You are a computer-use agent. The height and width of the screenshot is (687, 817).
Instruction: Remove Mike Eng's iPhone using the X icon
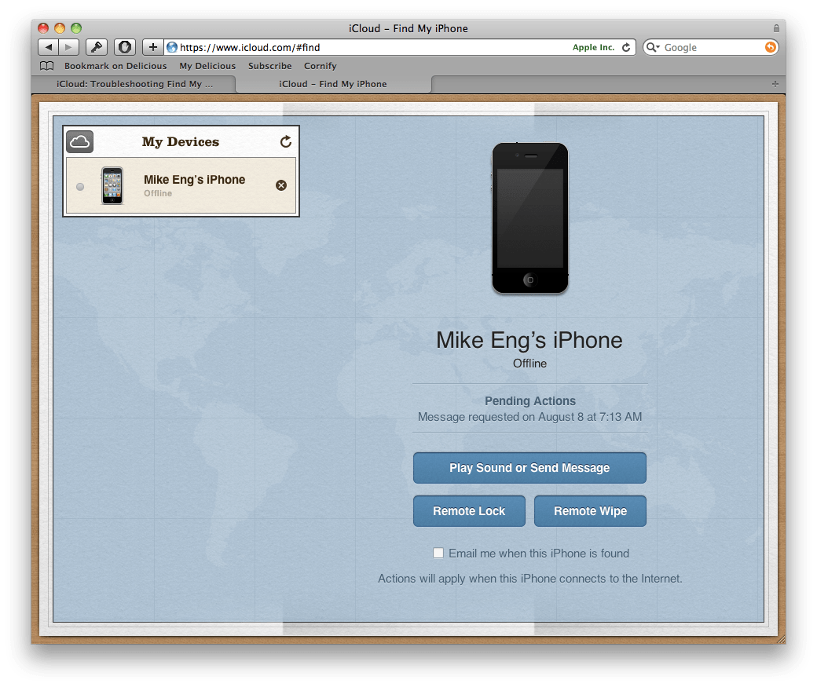click(281, 185)
